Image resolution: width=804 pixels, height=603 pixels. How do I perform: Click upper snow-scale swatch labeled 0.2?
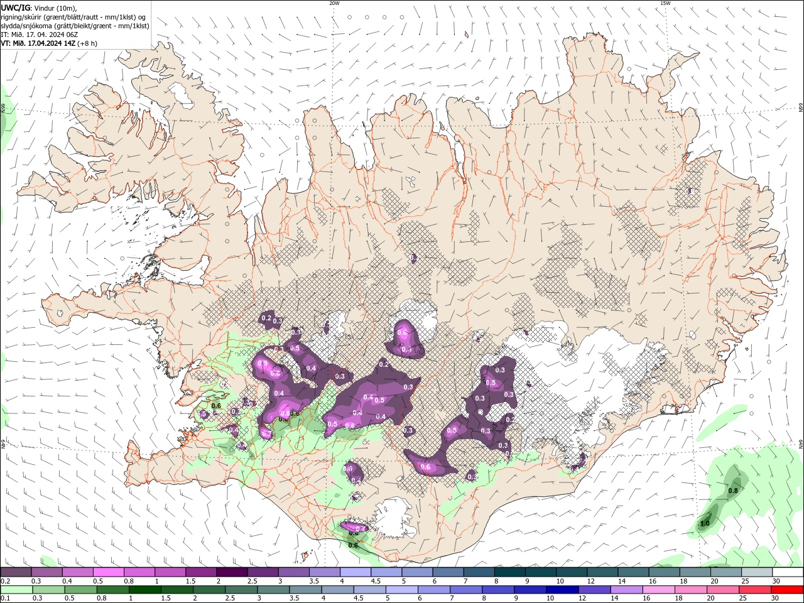point(16,572)
